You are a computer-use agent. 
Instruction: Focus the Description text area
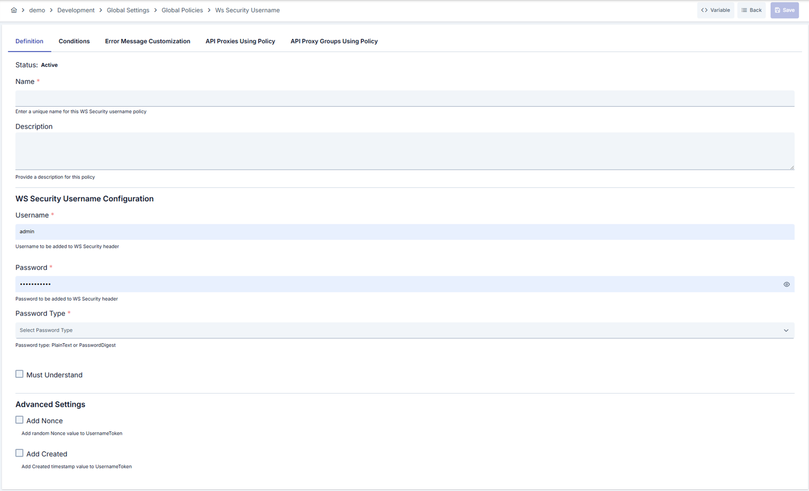[404, 151]
